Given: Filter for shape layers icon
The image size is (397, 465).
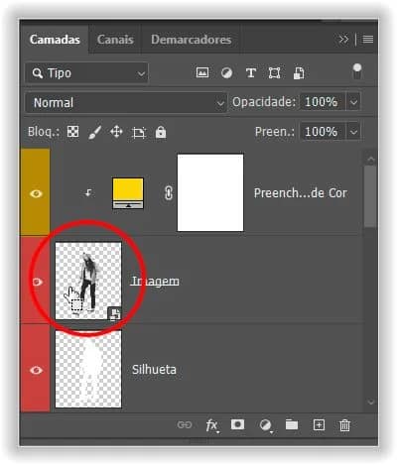Looking at the screenshot, I should pos(274,73).
